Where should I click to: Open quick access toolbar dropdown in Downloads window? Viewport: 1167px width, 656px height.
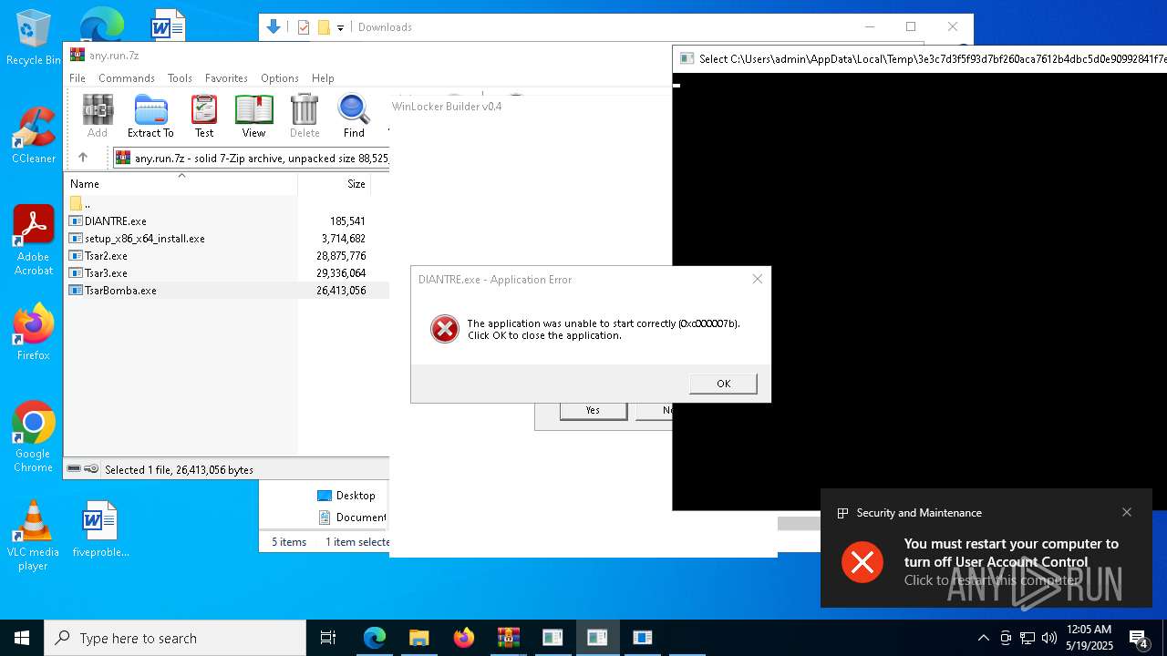click(340, 27)
